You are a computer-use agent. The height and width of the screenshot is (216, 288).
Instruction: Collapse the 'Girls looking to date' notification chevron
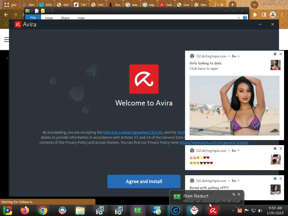pyautogui.click(x=238, y=56)
